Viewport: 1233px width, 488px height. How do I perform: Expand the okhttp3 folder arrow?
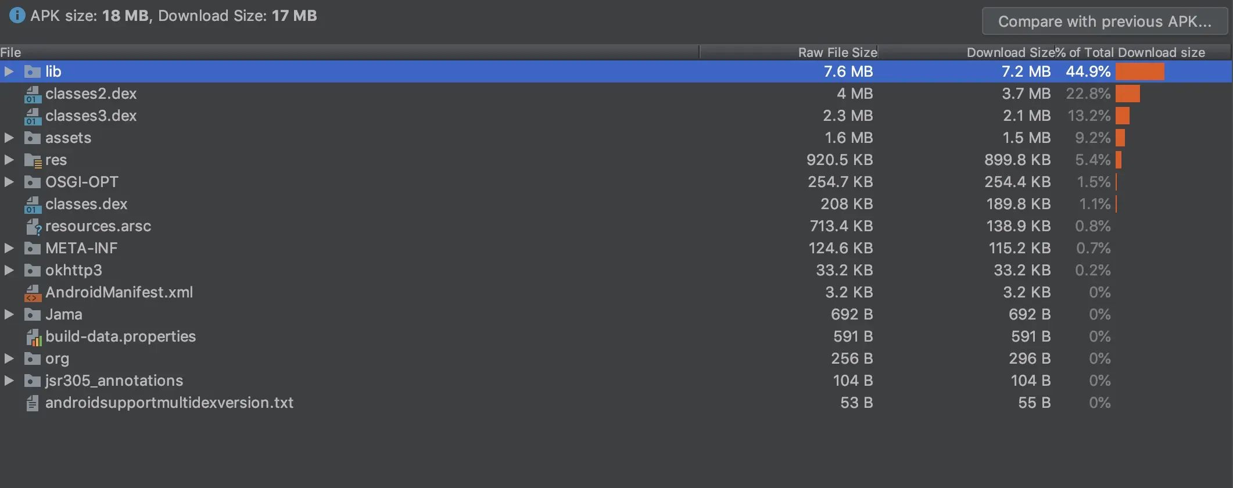pos(9,270)
